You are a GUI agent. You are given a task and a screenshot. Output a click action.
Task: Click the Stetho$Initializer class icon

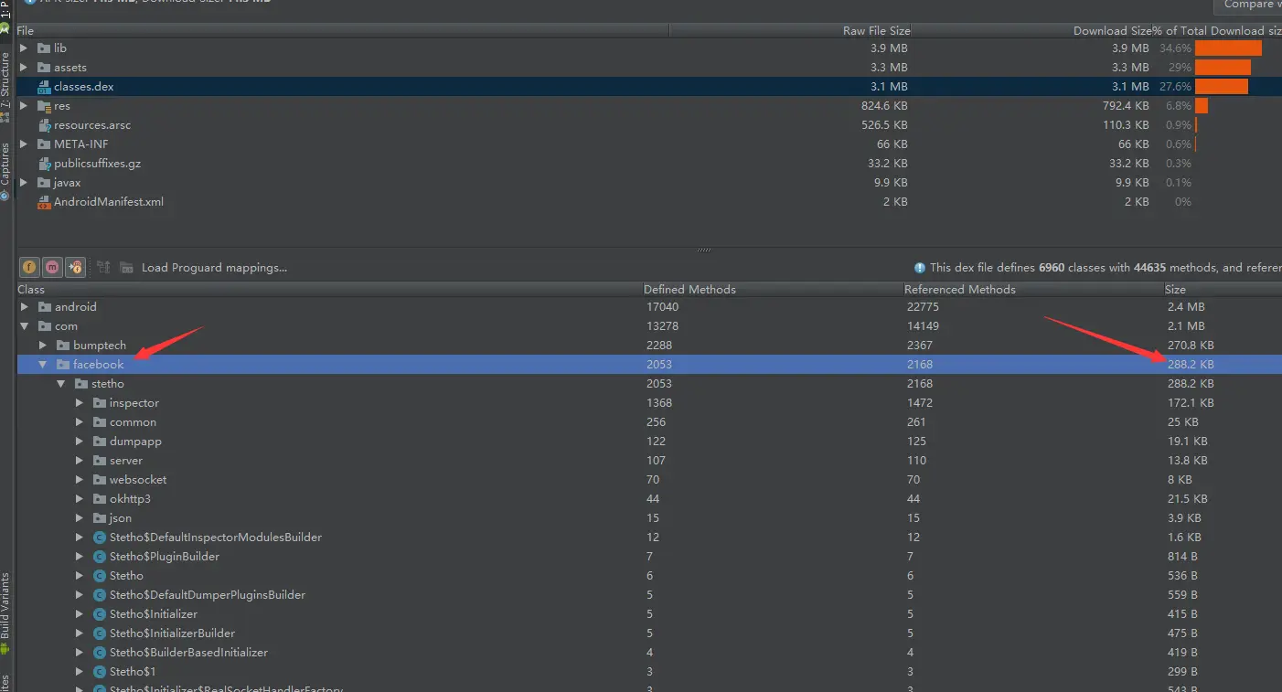(100, 614)
